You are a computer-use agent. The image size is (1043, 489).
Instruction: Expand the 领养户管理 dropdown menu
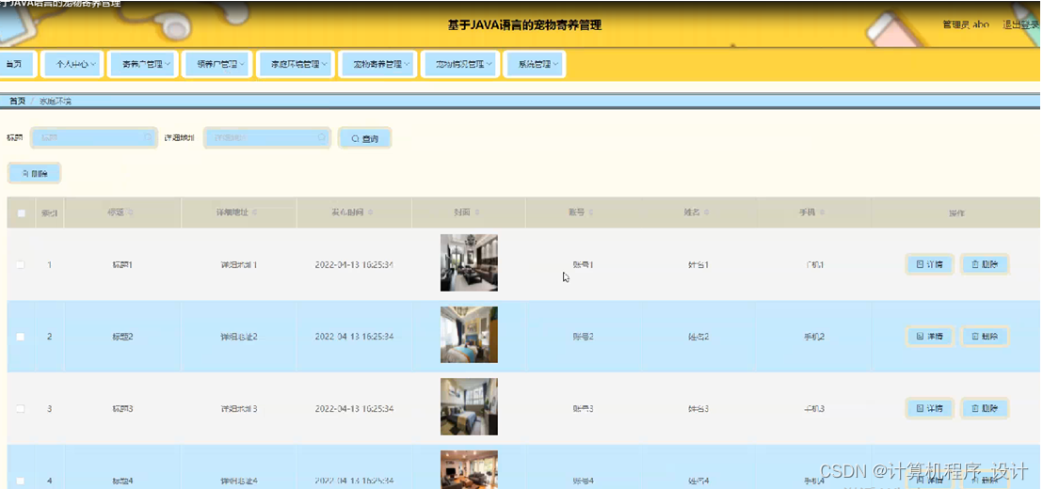pyautogui.click(x=217, y=65)
